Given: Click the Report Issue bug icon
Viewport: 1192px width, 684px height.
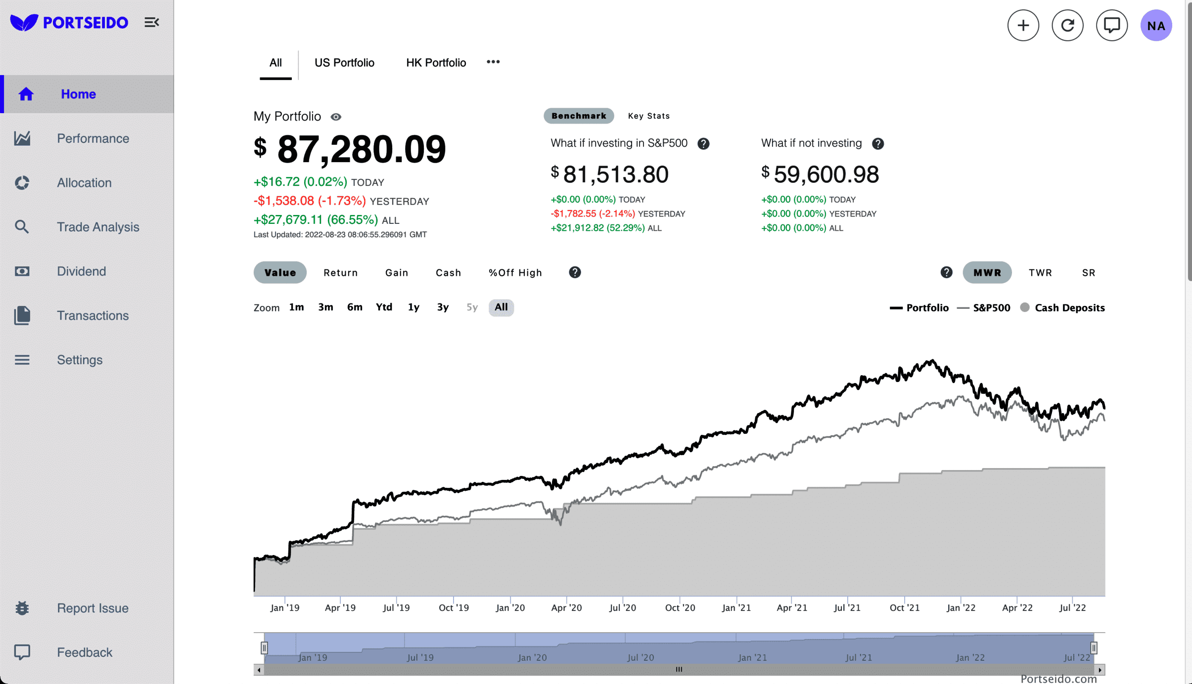Looking at the screenshot, I should coord(22,608).
